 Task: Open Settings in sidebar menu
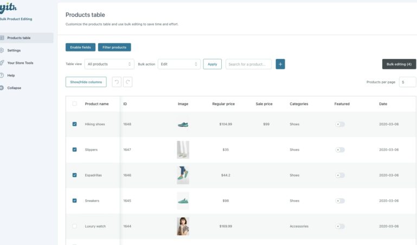(x=14, y=50)
